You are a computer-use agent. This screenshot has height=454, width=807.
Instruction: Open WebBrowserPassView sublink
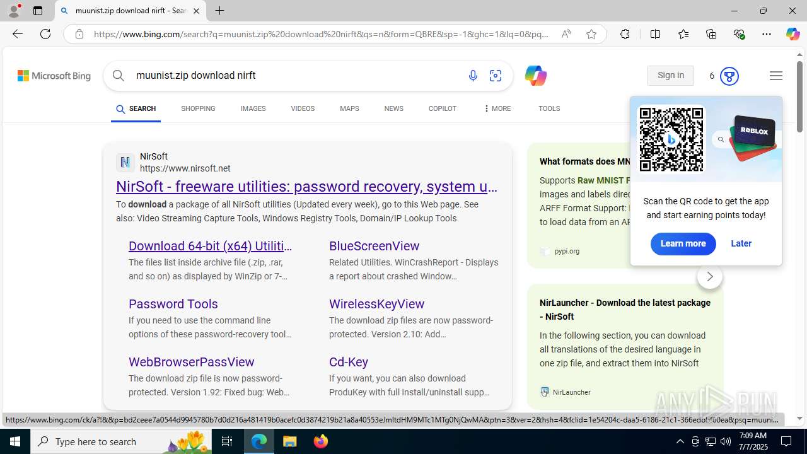[x=192, y=362]
